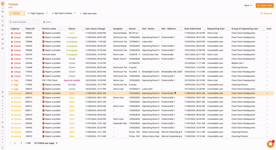Click the PPE / PSA Check service name

(50, 80)
